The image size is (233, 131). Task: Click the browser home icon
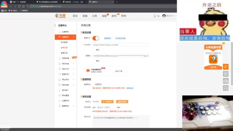23,6
